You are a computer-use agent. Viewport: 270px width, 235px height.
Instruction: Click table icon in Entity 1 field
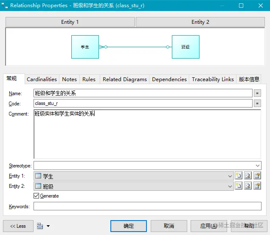(x=38, y=176)
